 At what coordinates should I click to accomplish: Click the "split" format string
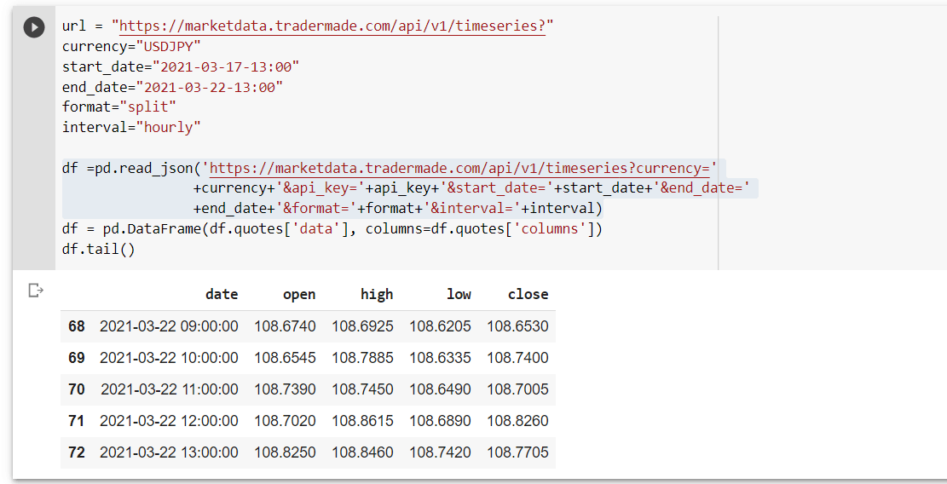click(x=147, y=107)
